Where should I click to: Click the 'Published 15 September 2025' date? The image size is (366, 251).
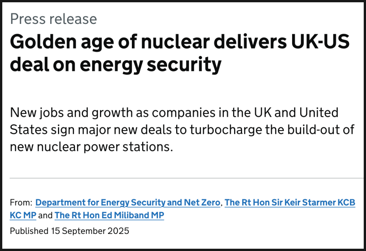pyautogui.click(x=69, y=231)
